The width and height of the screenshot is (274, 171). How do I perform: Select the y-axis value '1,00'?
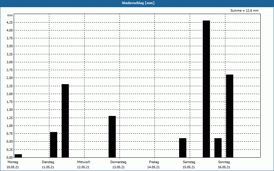tap(10, 126)
